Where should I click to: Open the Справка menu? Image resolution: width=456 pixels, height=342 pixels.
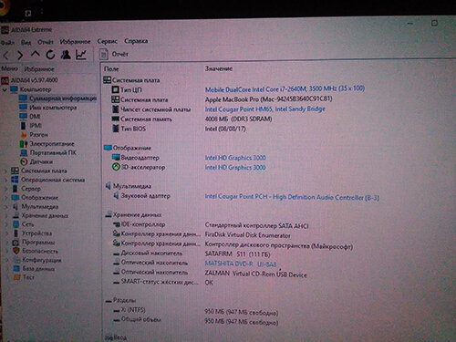coord(136,41)
